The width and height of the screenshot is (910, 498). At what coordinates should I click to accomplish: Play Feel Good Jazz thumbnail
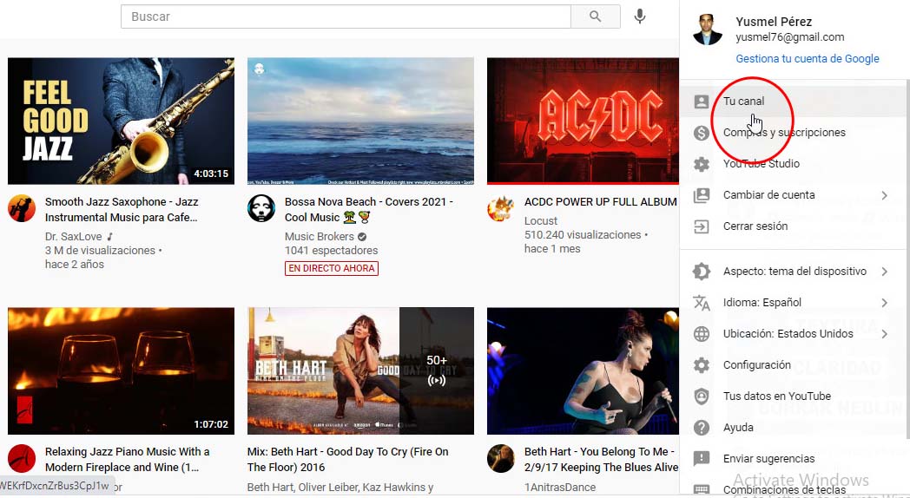tap(122, 121)
